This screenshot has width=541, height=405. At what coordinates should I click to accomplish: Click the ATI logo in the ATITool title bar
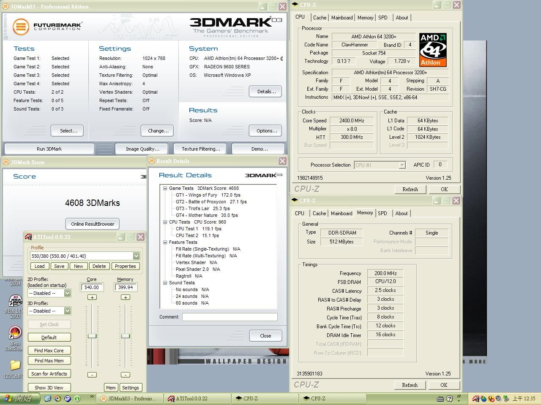pos(28,237)
